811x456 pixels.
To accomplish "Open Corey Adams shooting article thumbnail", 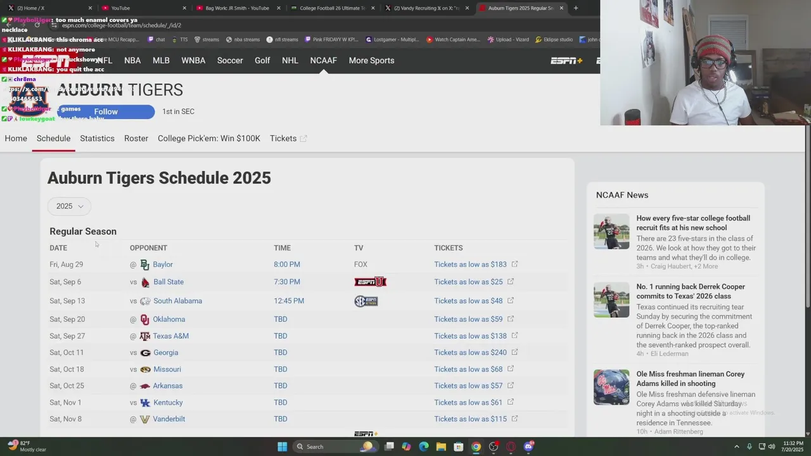I will click(611, 387).
